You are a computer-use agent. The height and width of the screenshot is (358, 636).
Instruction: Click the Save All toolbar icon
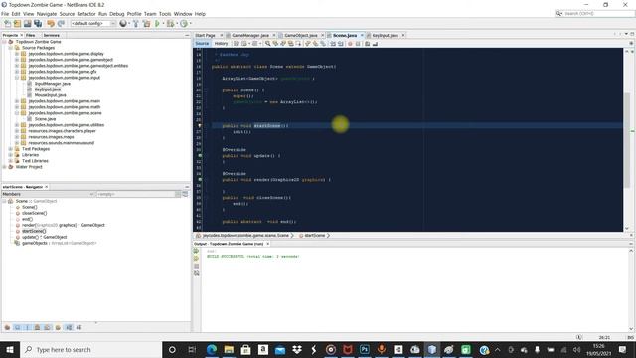coord(38,24)
